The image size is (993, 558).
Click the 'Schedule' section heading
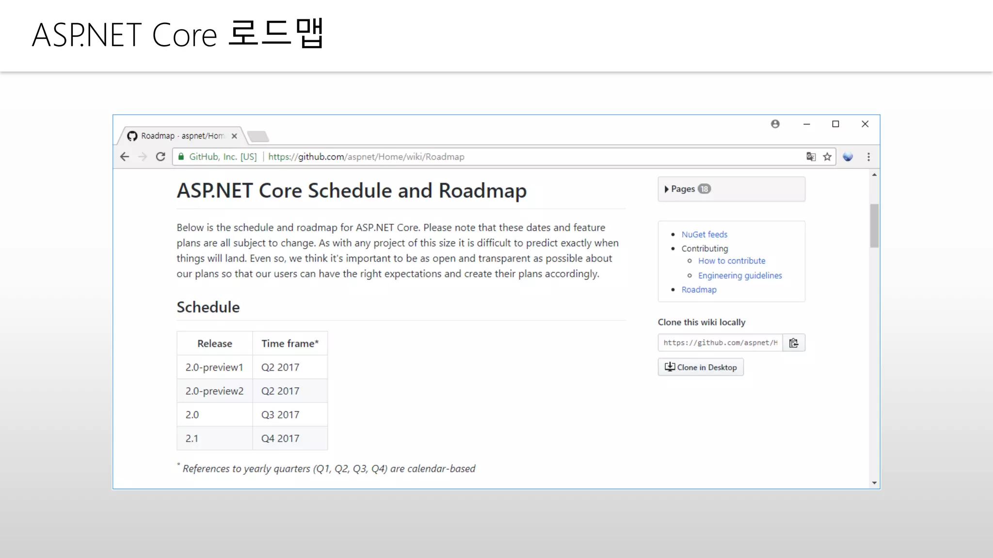coord(208,307)
